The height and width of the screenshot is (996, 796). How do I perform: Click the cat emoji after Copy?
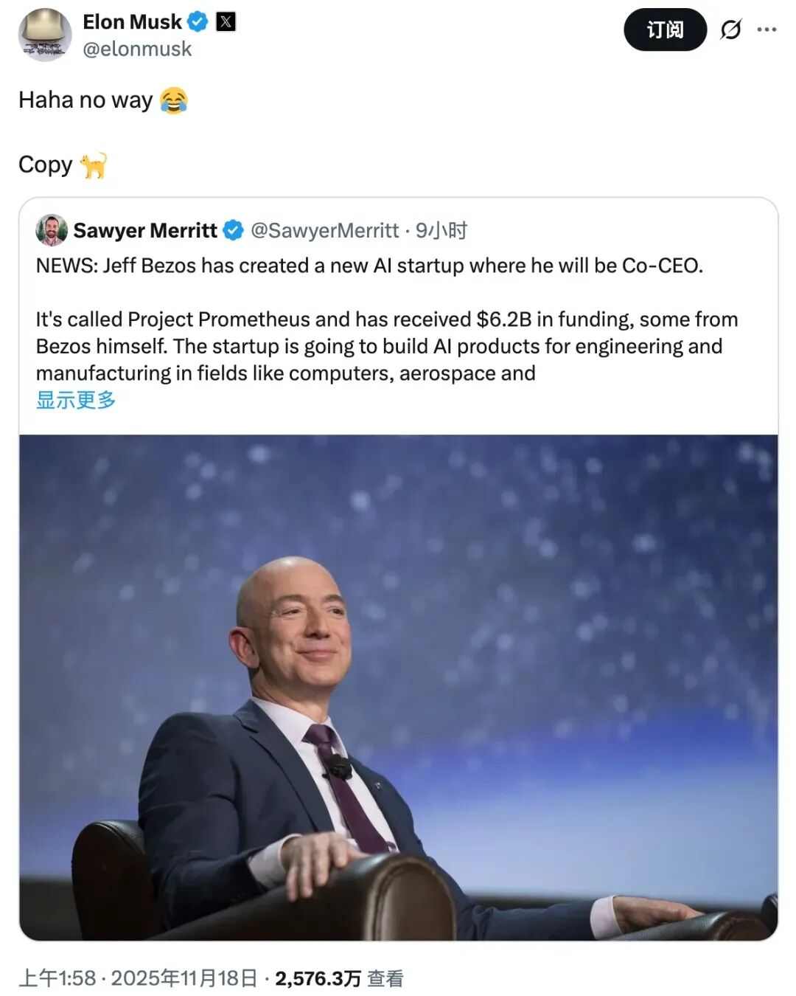coord(94,165)
